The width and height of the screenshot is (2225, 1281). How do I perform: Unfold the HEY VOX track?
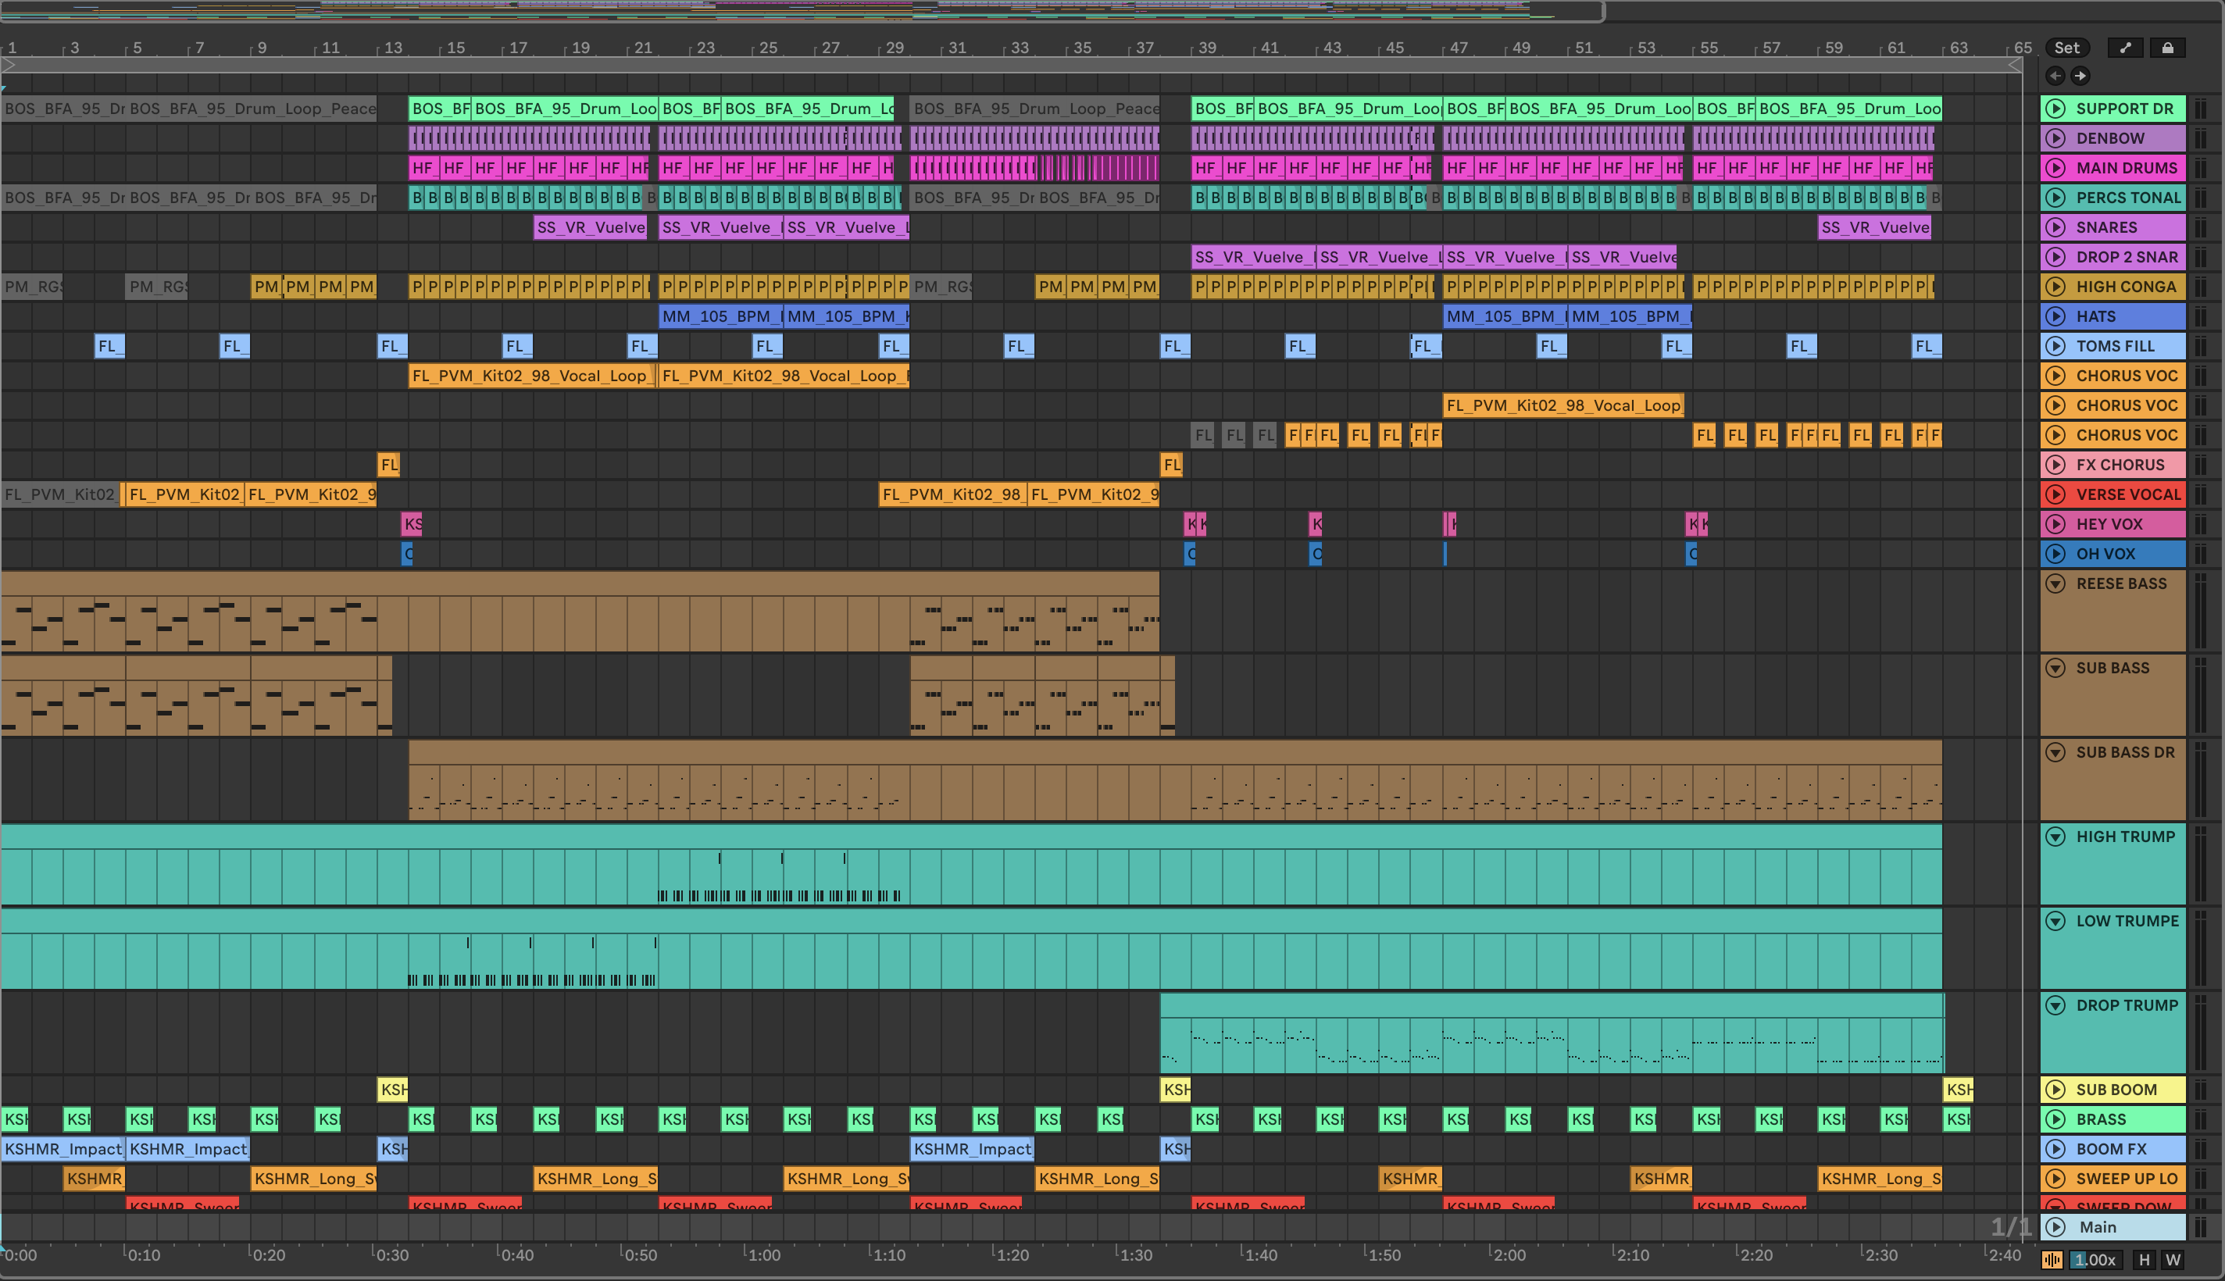(2056, 524)
